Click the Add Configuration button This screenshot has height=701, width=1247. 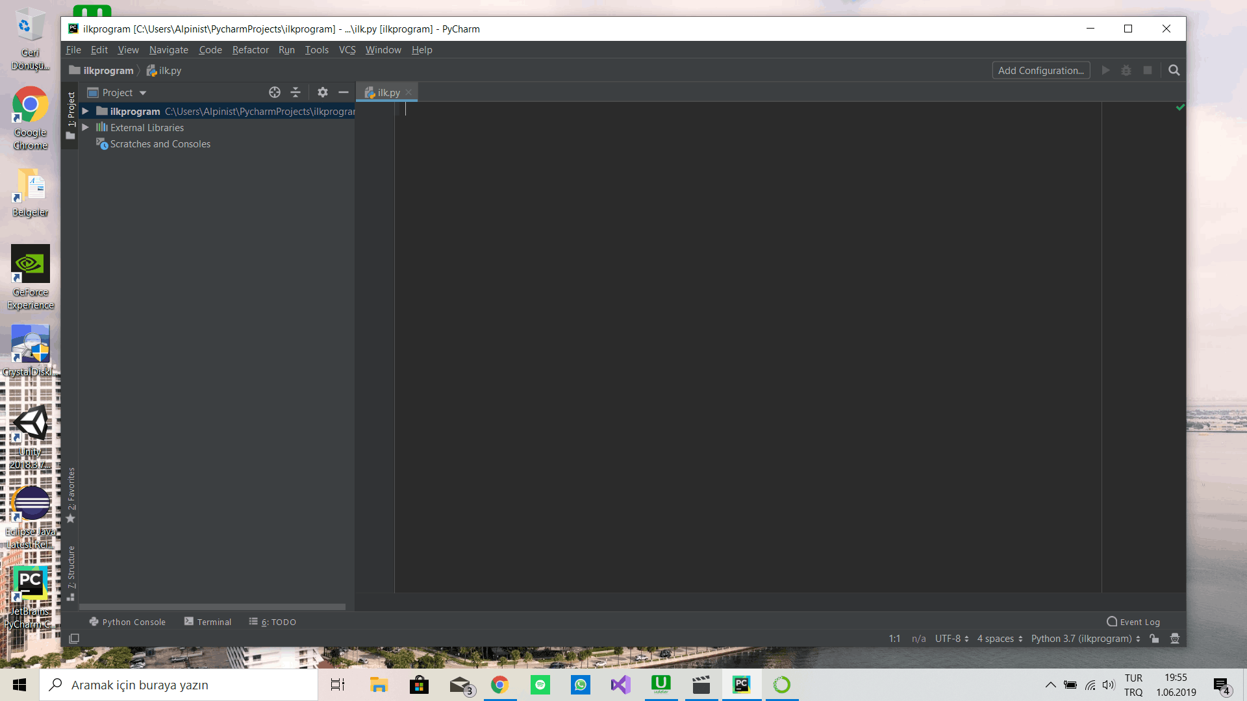point(1040,70)
